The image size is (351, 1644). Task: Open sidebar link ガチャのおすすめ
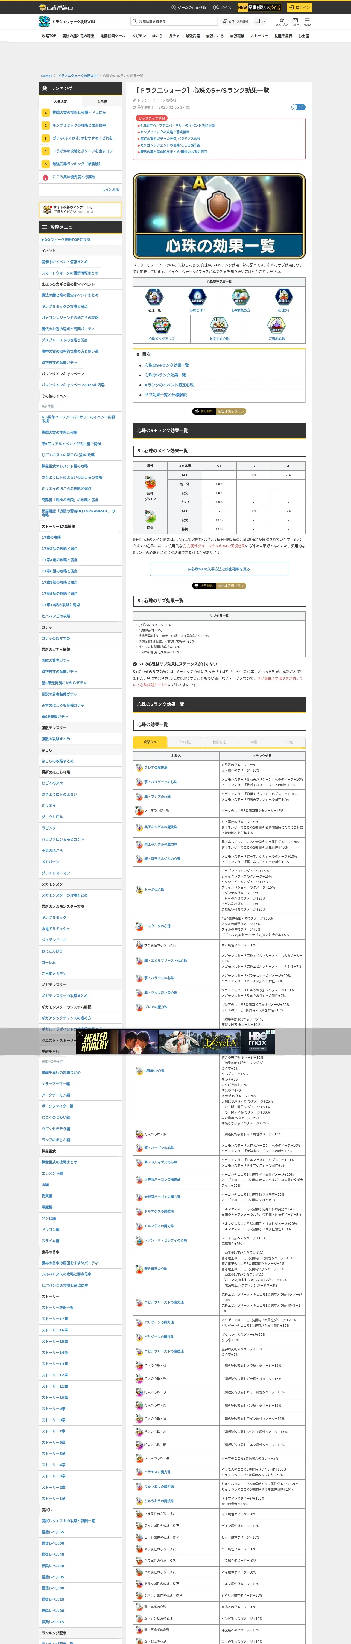pyautogui.click(x=56, y=638)
